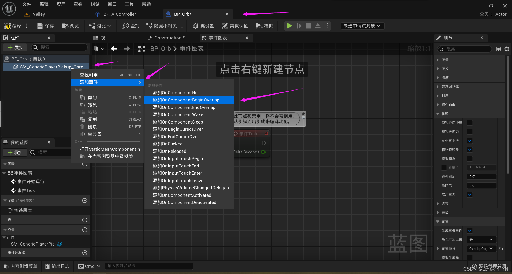Add a new macro with the plus icon

pyautogui.click(x=85, y=220)
